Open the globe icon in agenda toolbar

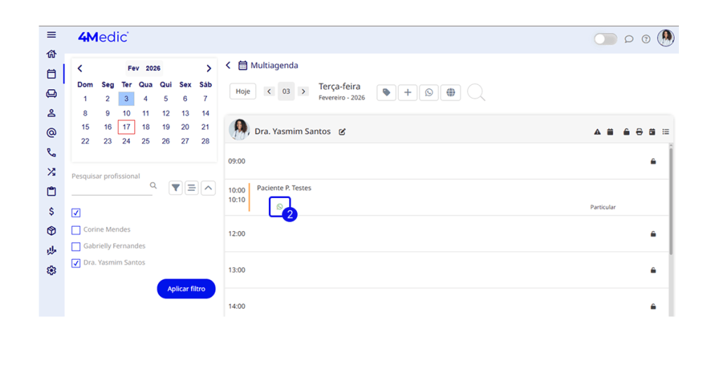[450, 93]
